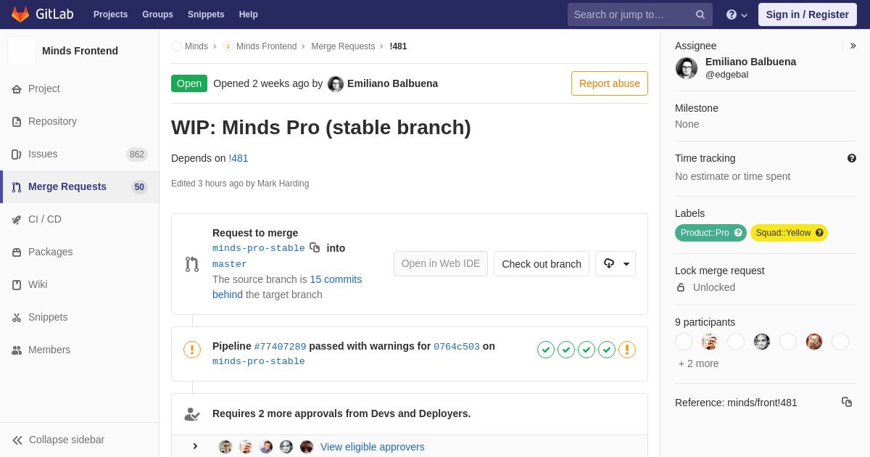Open the Groups top menu
870x457 pixels.
click(x=157, y=15)
